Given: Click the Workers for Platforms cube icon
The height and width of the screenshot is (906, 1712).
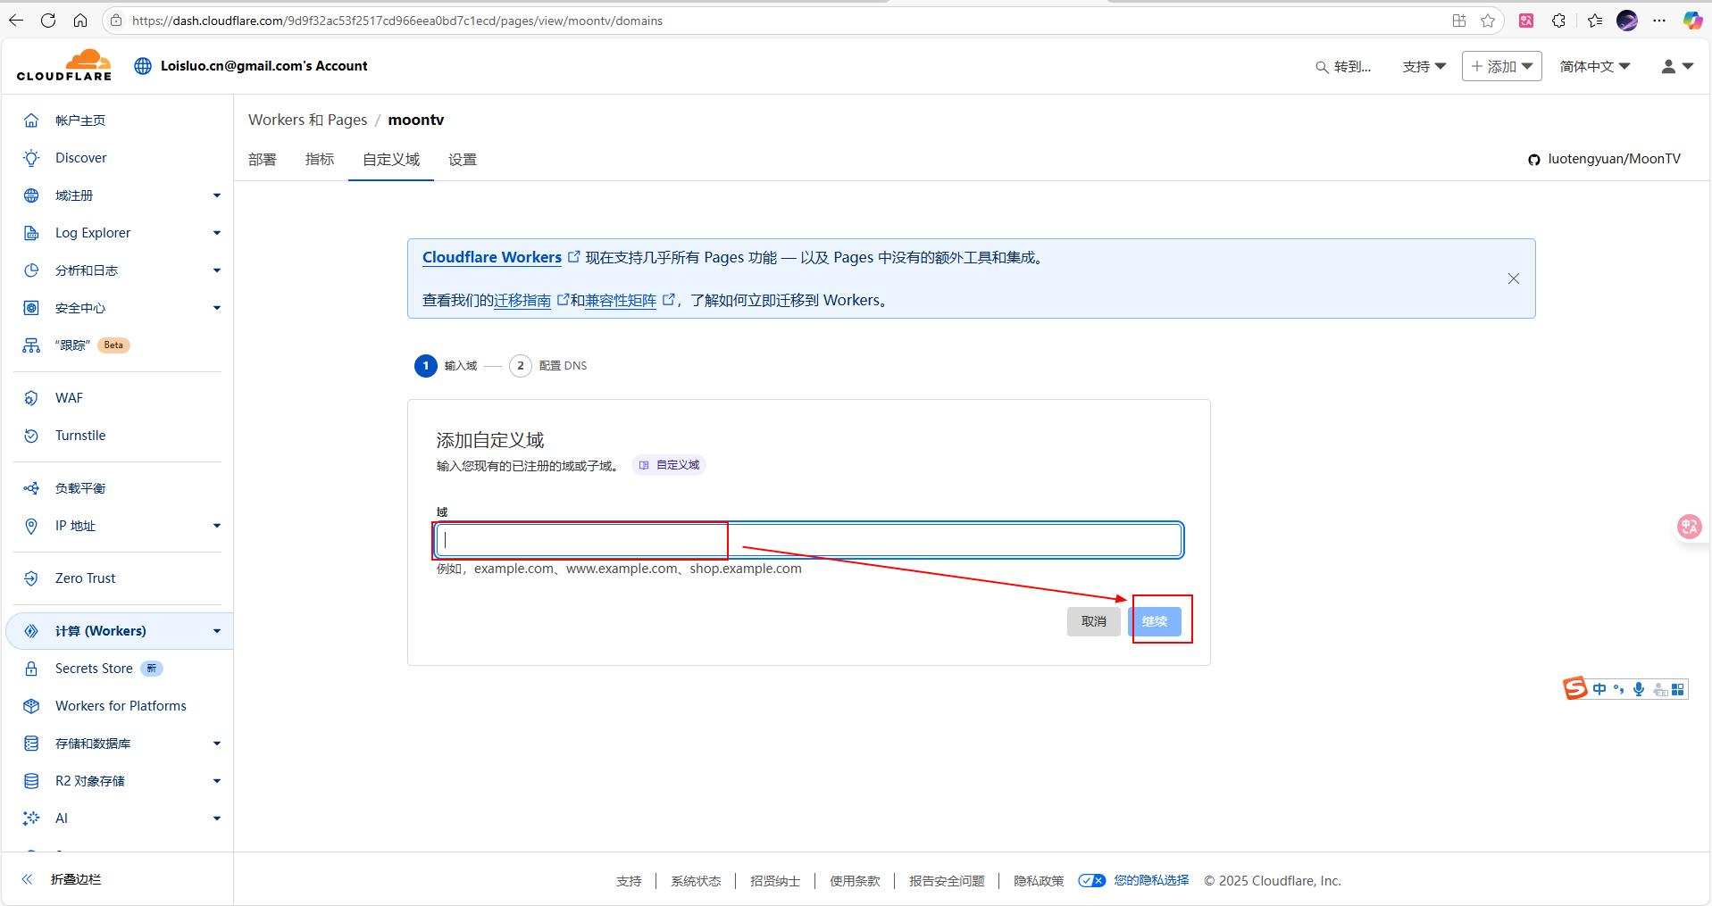Looking at the screenshot, I should point(31,706).
